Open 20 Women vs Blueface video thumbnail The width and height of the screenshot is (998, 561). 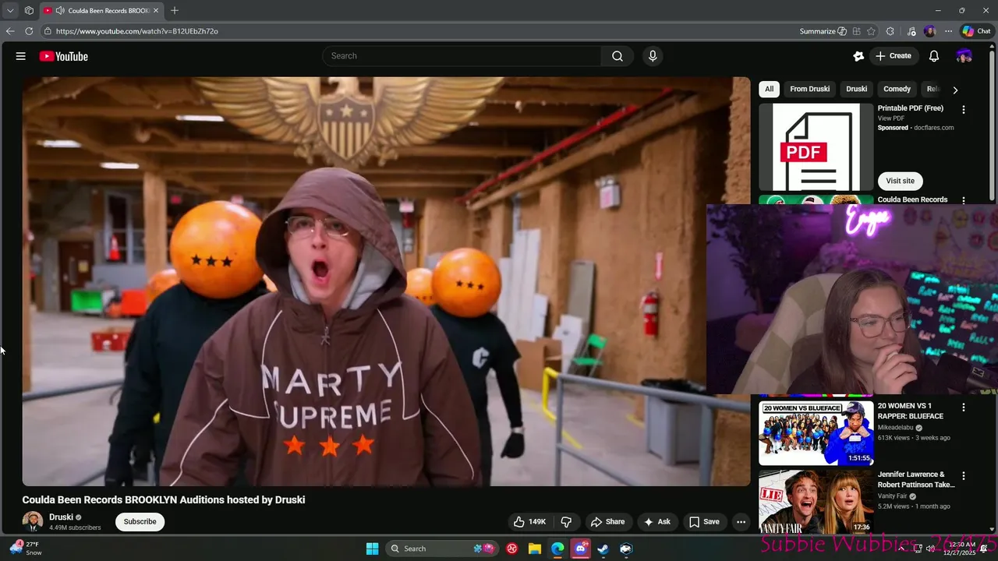tap(816, 432)
